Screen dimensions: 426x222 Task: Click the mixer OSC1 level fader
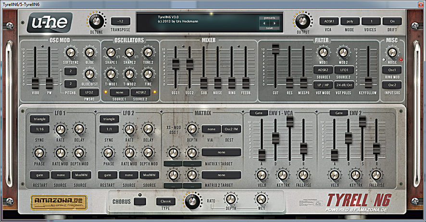175,64
